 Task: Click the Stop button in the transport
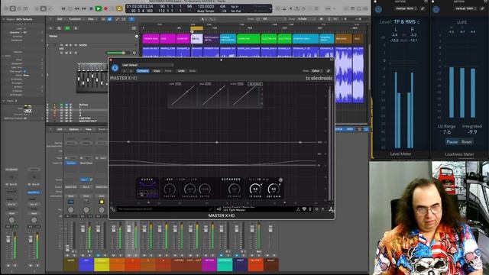click(x=91, y=8)
